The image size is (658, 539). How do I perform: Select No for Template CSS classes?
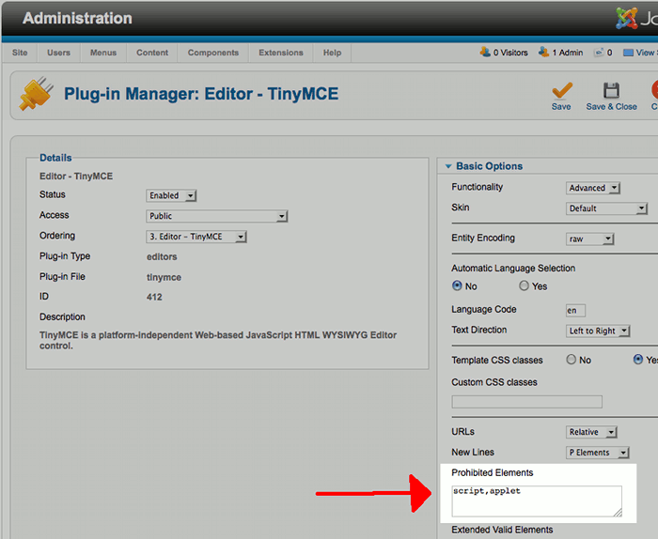coord(572,360)
